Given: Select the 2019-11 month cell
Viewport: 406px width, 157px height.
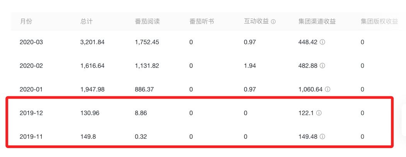Looking at the screenshot, I should click(31, 136).
